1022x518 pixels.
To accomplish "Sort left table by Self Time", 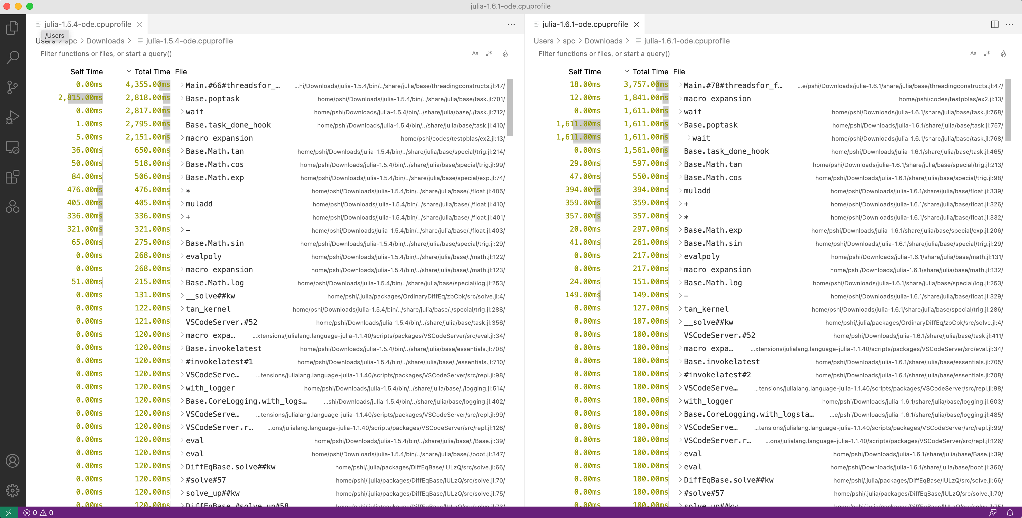I will coord(86,72).
